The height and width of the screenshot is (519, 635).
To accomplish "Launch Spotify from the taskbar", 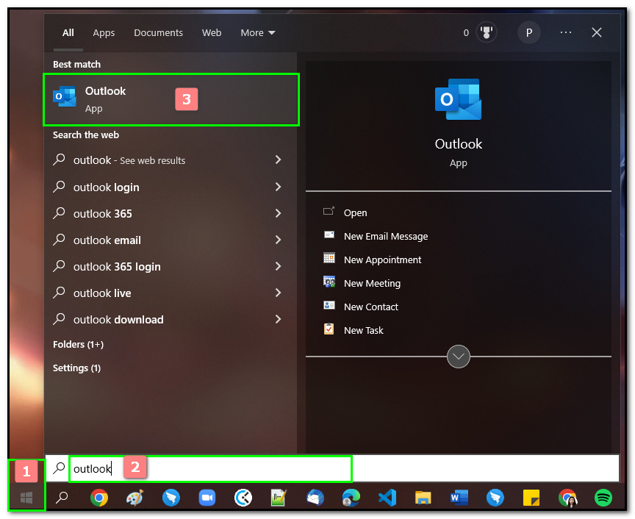I will click(603, 498).
